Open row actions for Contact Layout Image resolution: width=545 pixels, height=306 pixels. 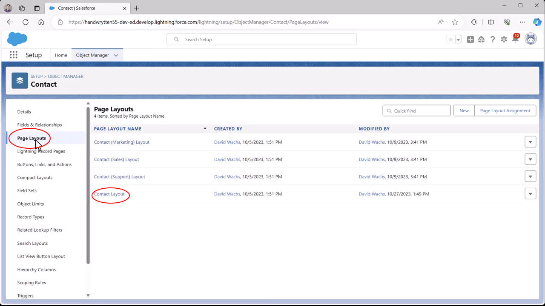530,194
